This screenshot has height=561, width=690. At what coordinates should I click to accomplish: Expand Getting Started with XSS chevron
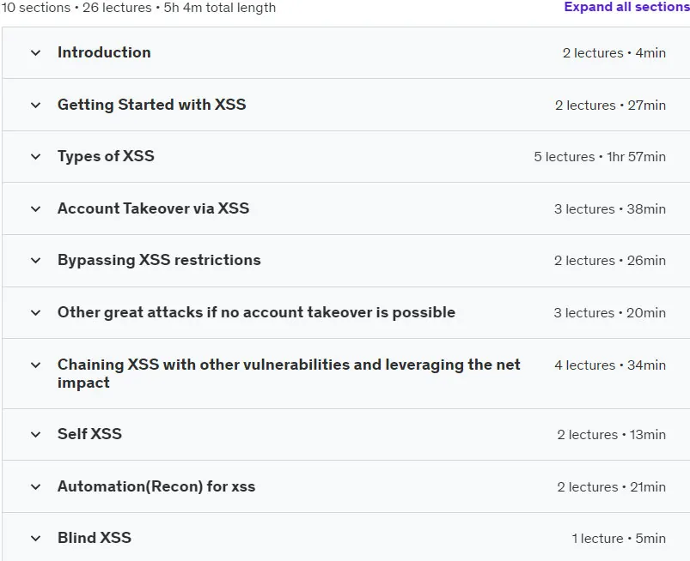coord(35,106)
